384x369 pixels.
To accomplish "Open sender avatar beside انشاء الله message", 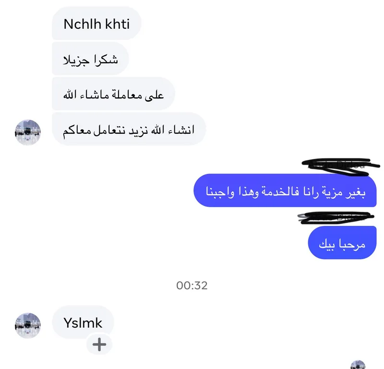I will [28, 132].
